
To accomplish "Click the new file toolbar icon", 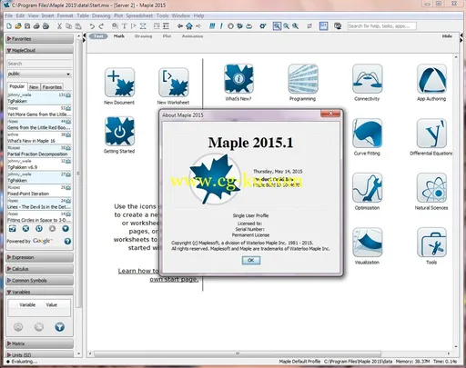I will [x=9, y=26].
